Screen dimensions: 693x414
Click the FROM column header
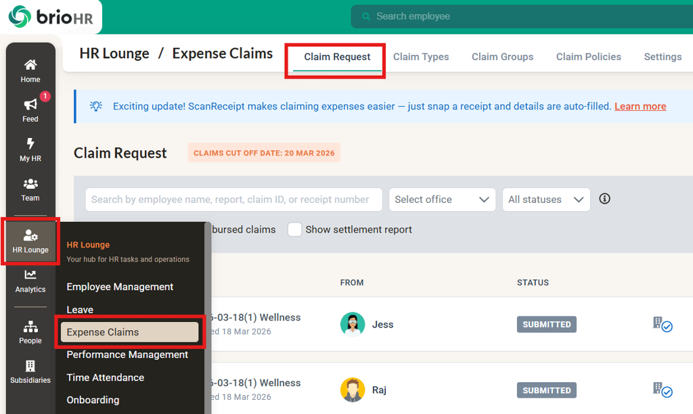(x=352, y=283)
